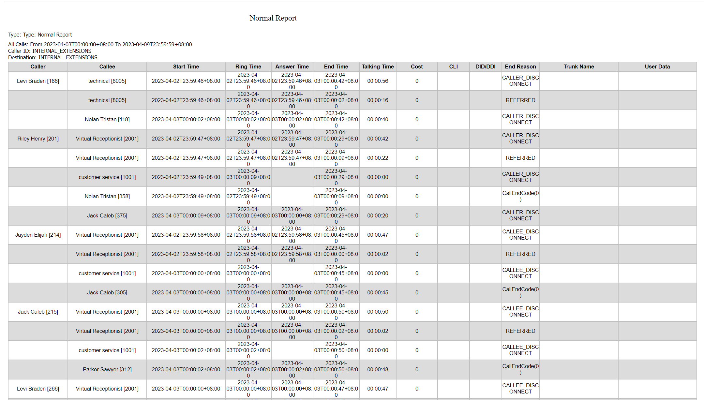
Task: Select the Jack Caleb [215] caller cell
Action: pyautogui.click(x=38, y=312)
